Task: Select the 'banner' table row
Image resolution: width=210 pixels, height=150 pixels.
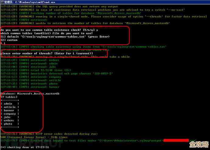Action: click(9, 110)
